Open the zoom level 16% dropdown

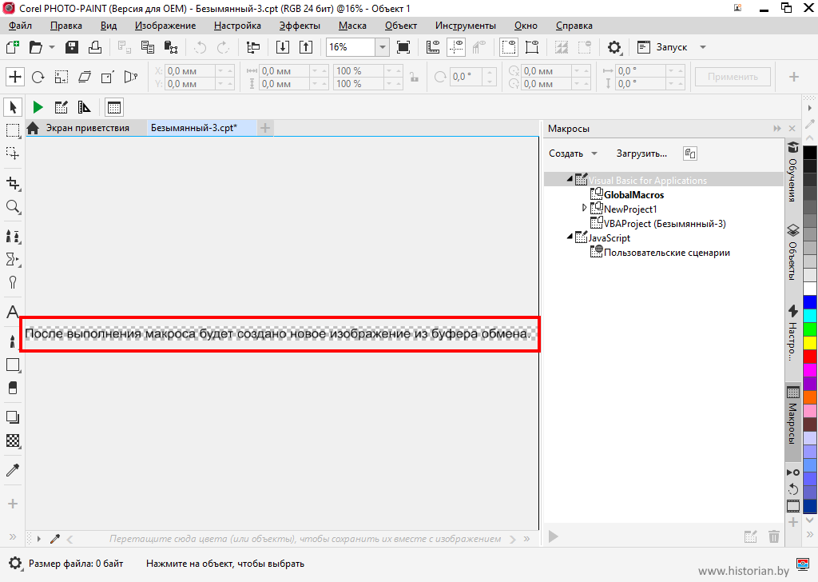coord(382,47)
